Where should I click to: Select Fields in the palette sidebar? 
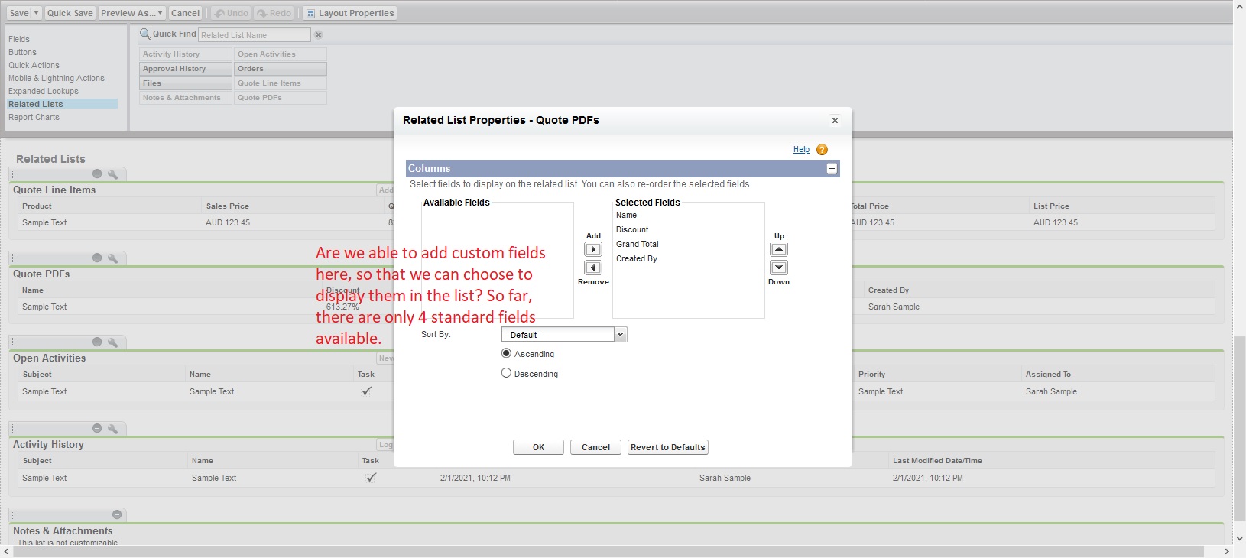[x=19, y=39]
